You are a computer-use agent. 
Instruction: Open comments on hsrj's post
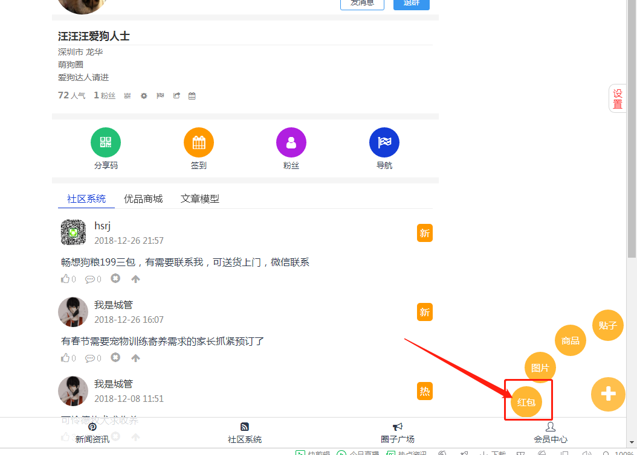90,279
